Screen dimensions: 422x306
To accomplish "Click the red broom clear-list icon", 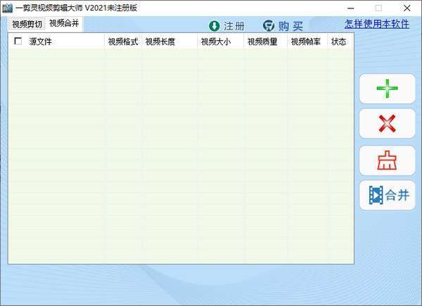I will 387,160.
